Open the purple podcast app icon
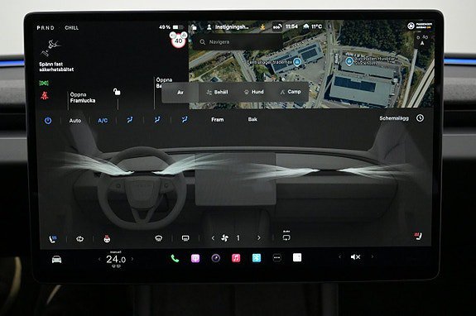476x316 pixels. point(195,258)
